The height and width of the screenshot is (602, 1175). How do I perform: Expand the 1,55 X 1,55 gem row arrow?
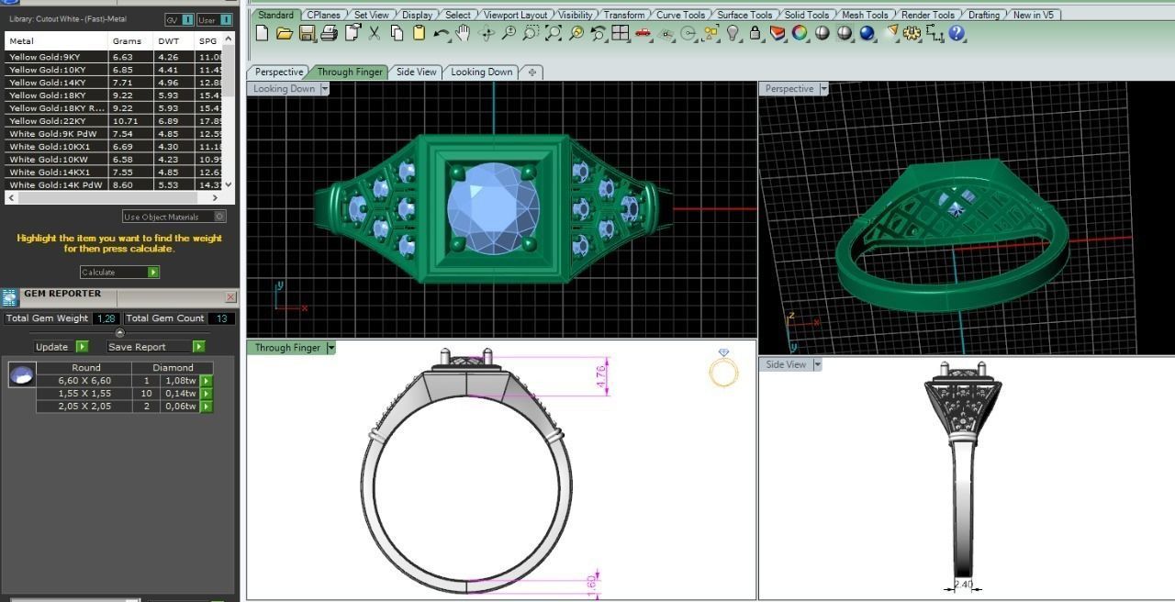[x=207, y=393]
